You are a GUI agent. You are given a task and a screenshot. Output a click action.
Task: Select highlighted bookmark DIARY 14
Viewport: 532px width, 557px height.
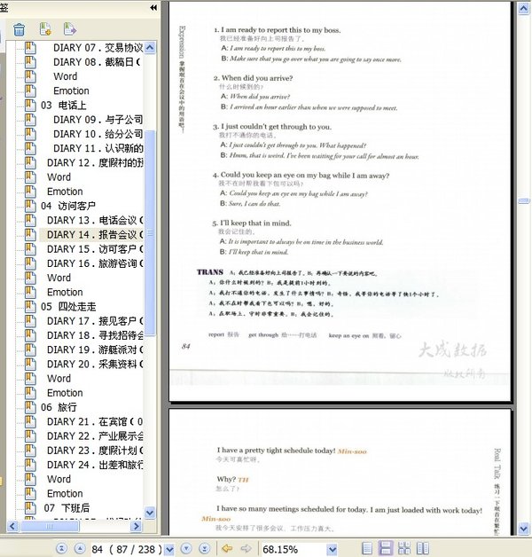tap(95, 234)
